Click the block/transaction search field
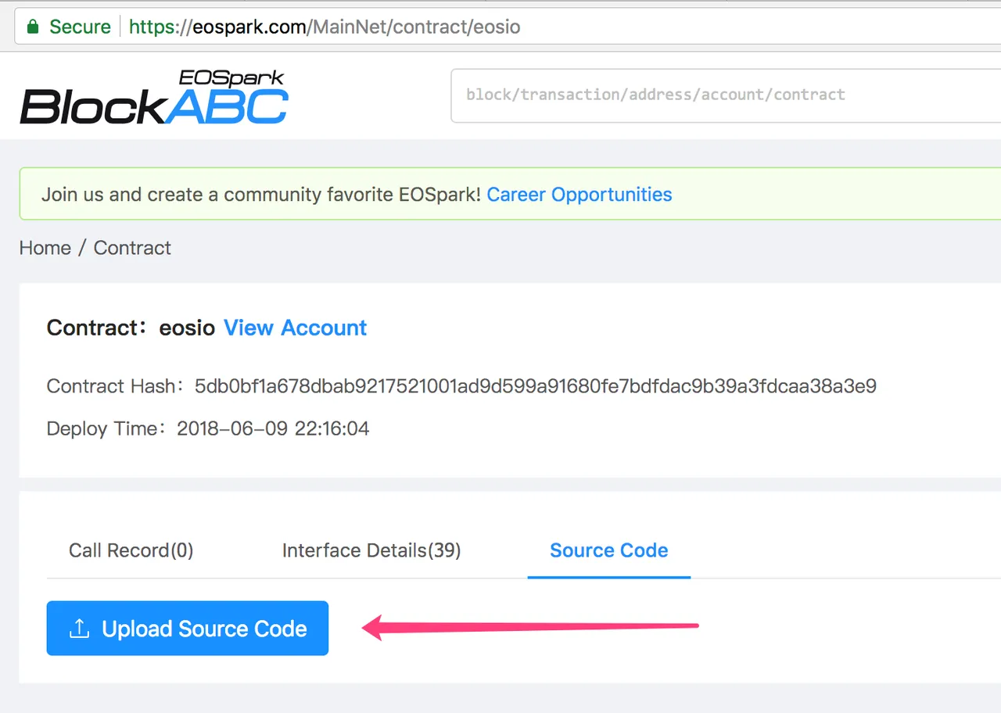 (x=726, y=95)
